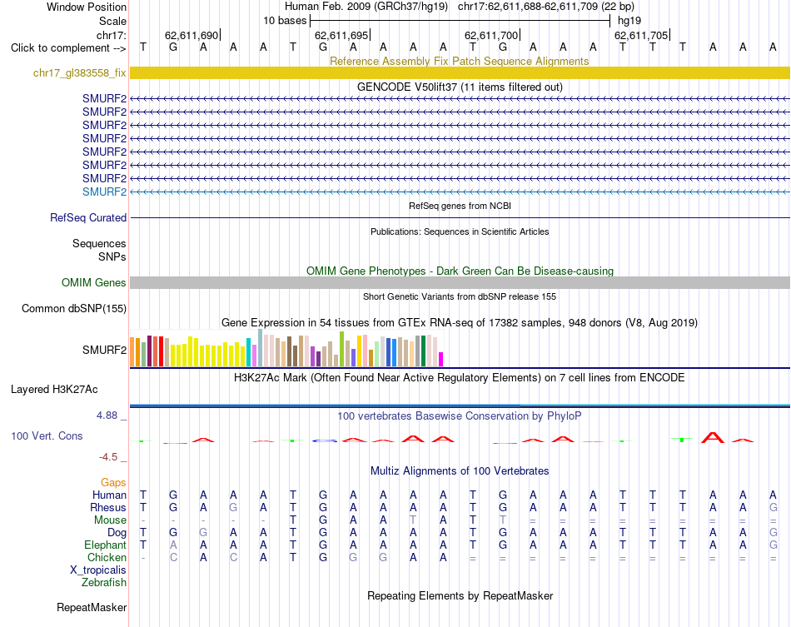
Task: Click the GTEx Gene Expression title
Action: pos(460,323)
